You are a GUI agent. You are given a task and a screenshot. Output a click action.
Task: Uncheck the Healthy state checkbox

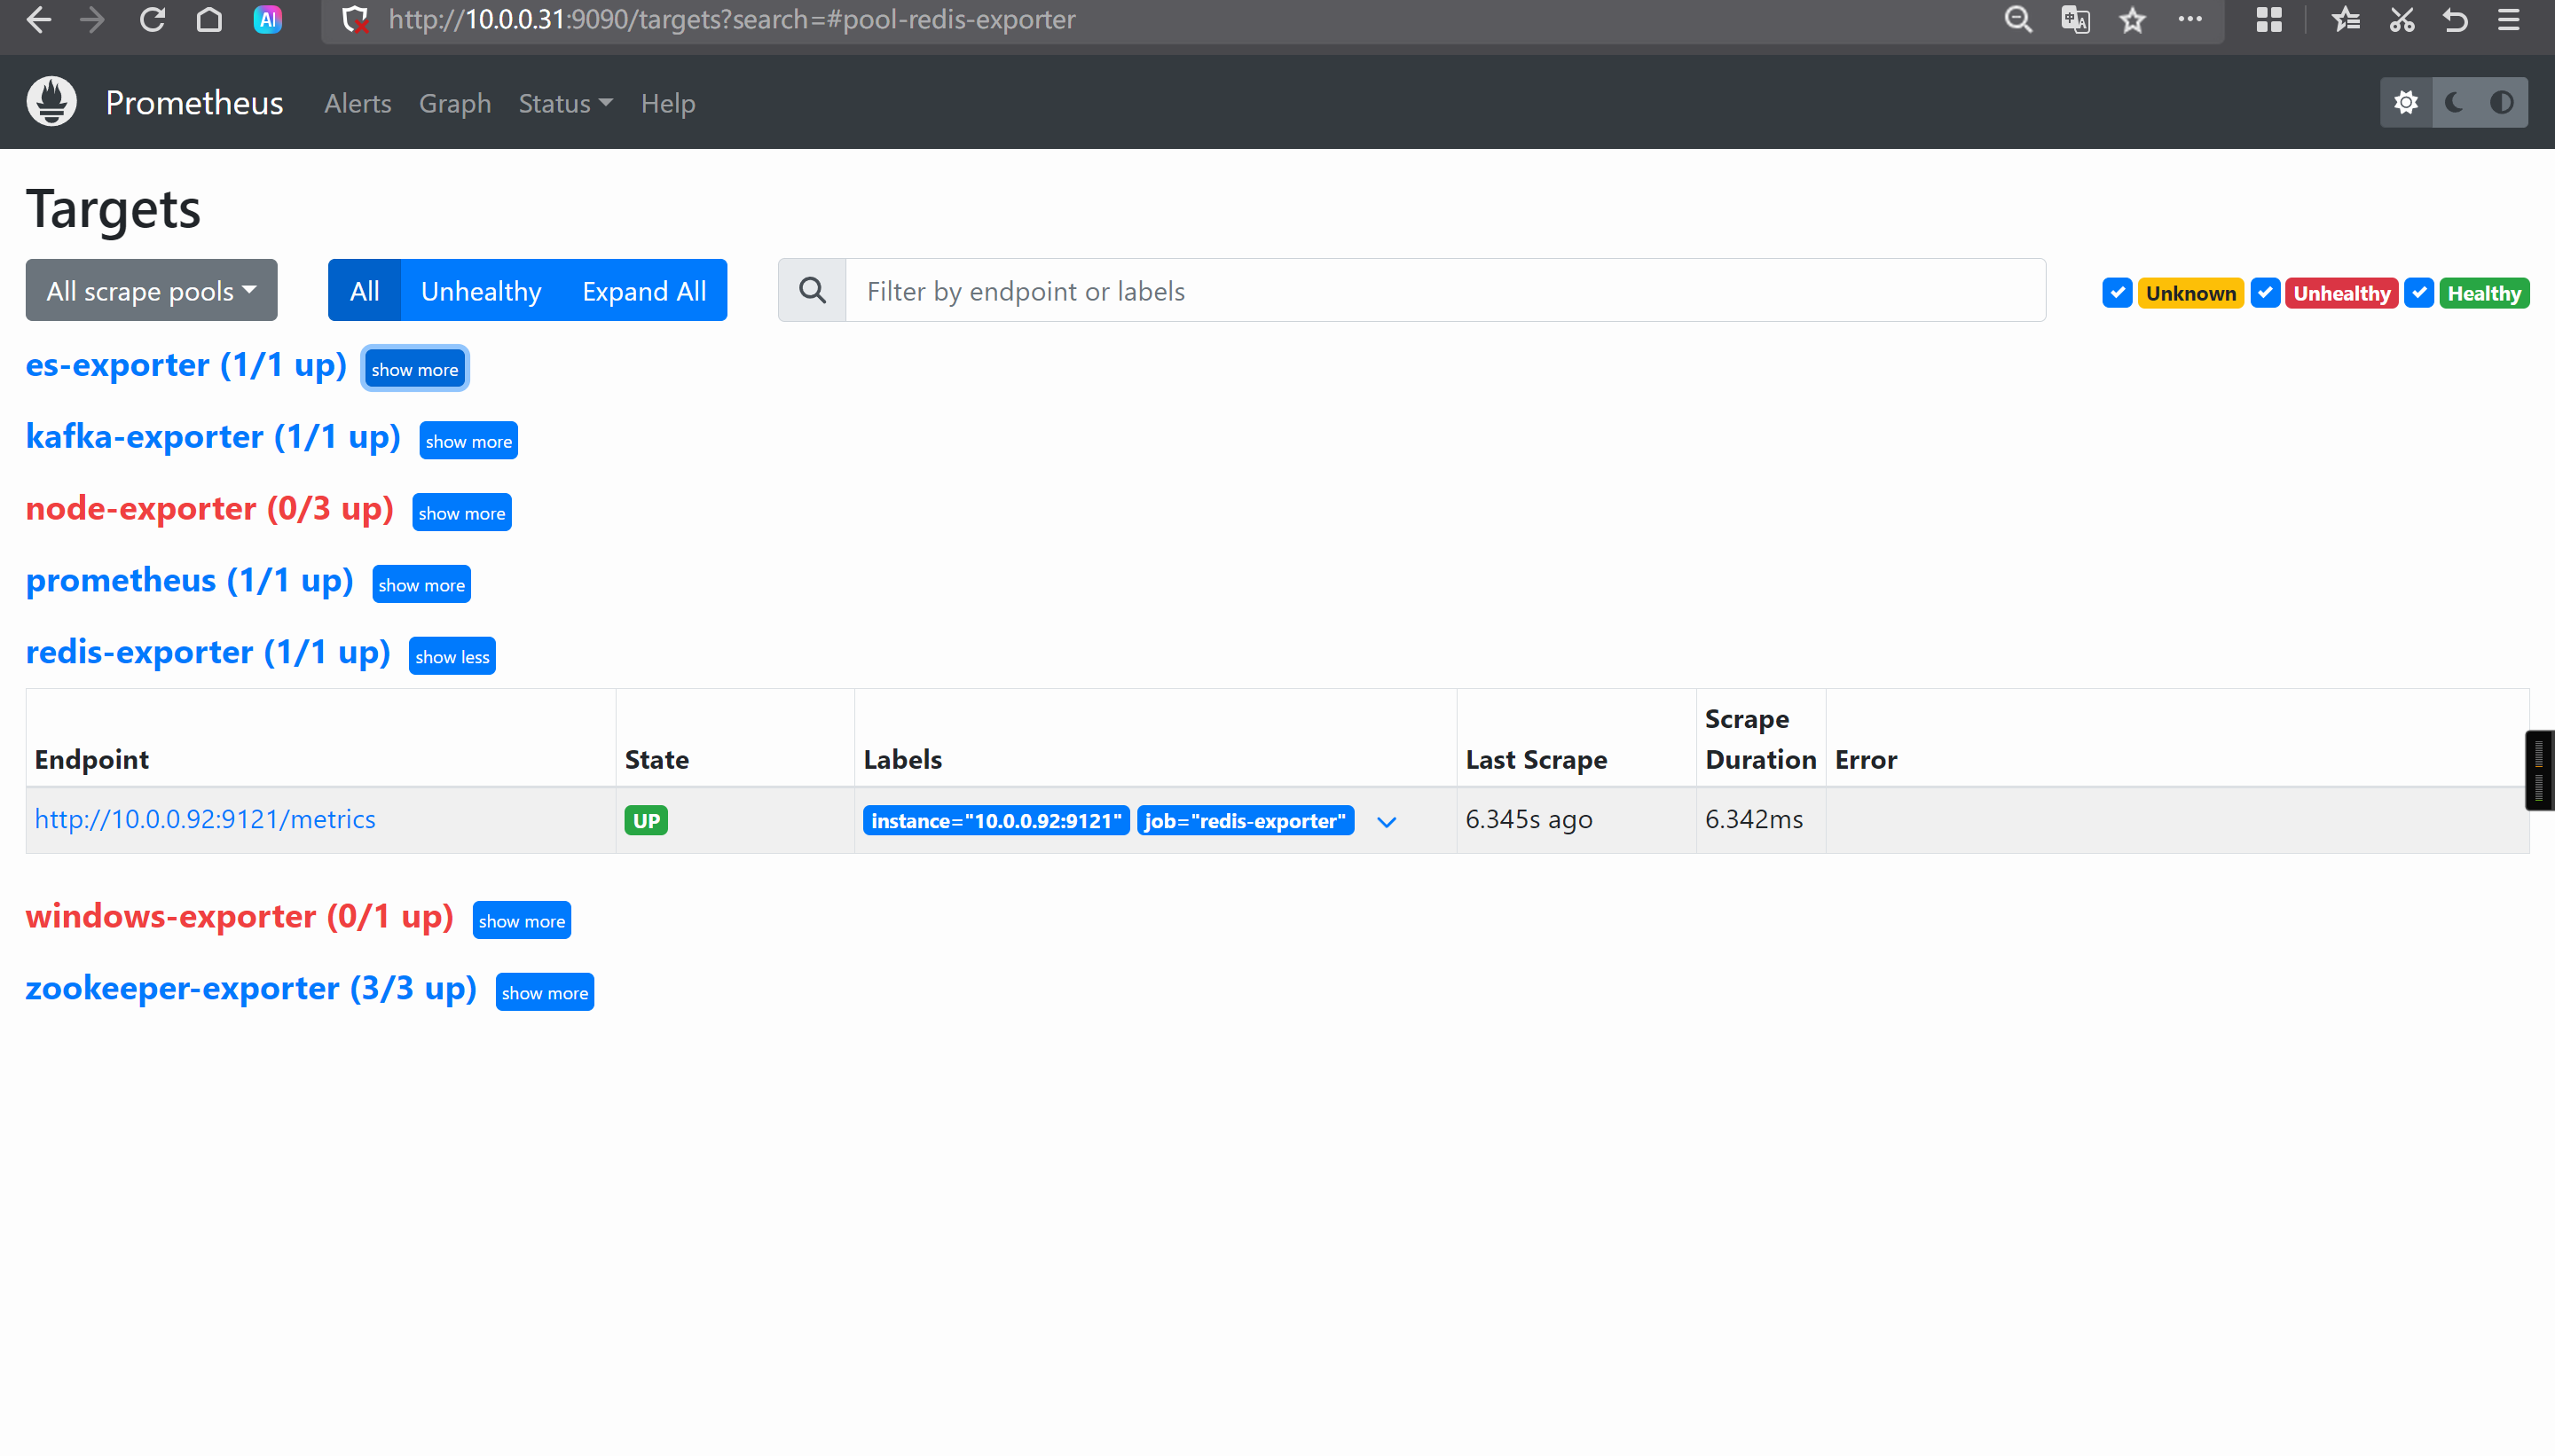coord(2419,293)
